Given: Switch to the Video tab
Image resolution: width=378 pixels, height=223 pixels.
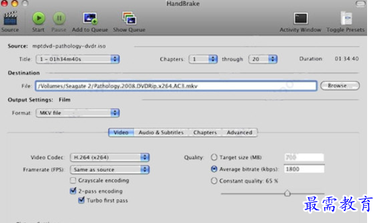Looking at the screenshot, I should pyautogui.click(x=121, y=132).
